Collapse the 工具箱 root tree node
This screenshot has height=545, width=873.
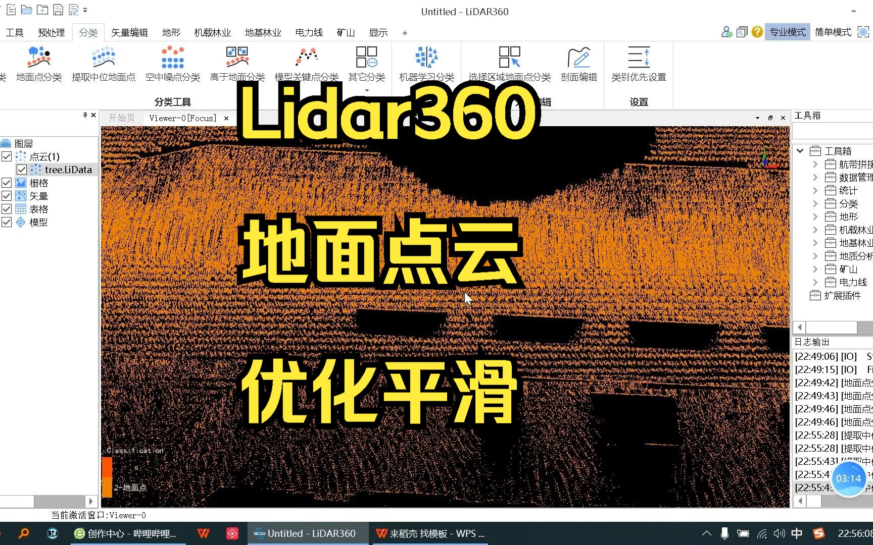(800, 151)
